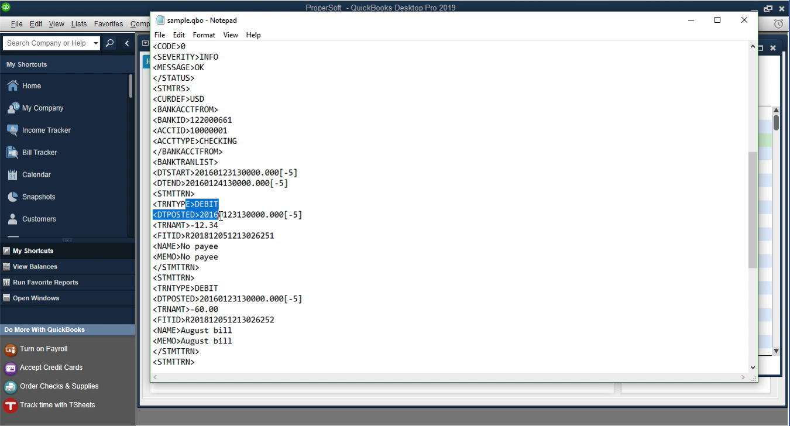This screenshot has height=426, width=790.
Task: Open Bill Tracker shortcut
Action: pos(39,152)
